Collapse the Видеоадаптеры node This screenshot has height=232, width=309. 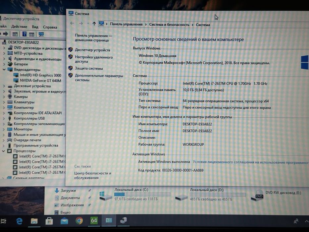(x=4, y=70)
